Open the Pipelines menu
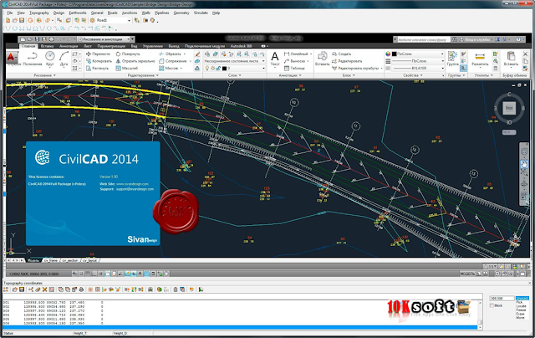Screen dimensions: 535x338 coord(161,13)
